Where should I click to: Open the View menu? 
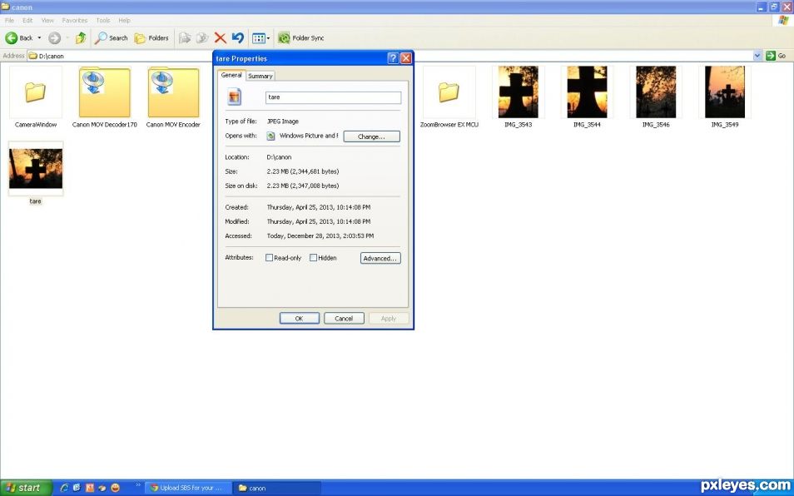[x=47, y=20]
